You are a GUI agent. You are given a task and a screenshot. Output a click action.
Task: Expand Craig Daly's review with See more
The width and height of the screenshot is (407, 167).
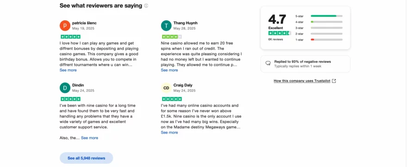(x=169, y=132)
